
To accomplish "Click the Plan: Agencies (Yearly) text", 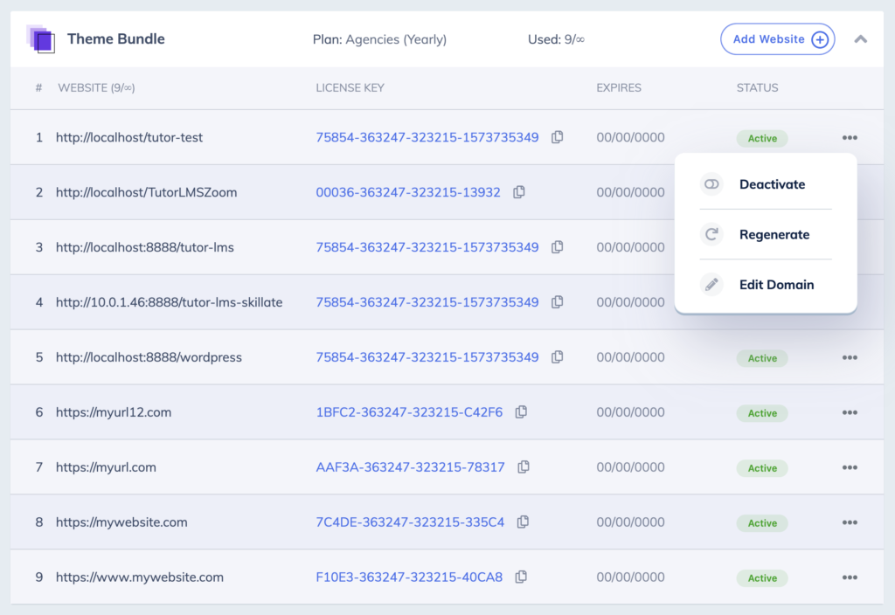I will point(379,39).
